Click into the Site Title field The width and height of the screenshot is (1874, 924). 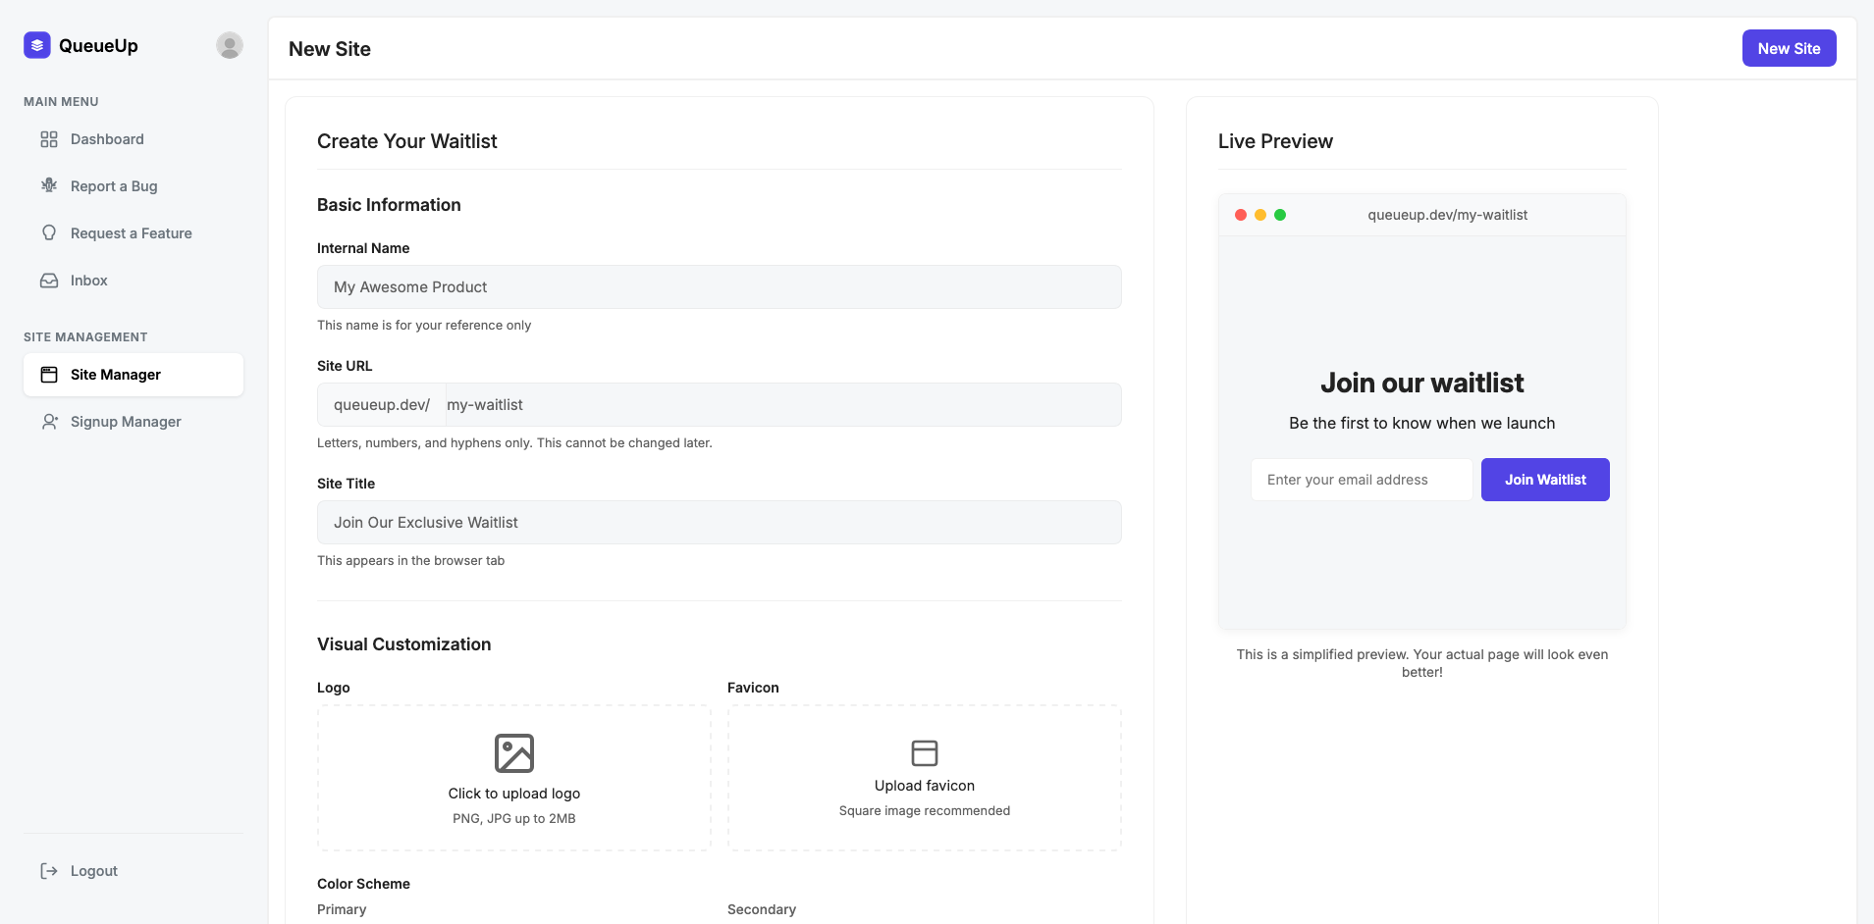tap(719, 523)
